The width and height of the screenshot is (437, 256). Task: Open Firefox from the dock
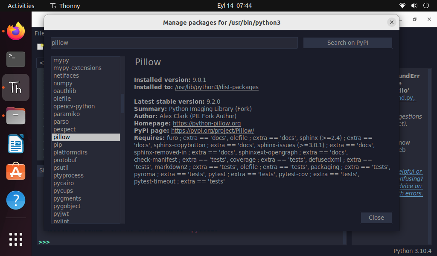pyautogui.click(x=16, y=31)
